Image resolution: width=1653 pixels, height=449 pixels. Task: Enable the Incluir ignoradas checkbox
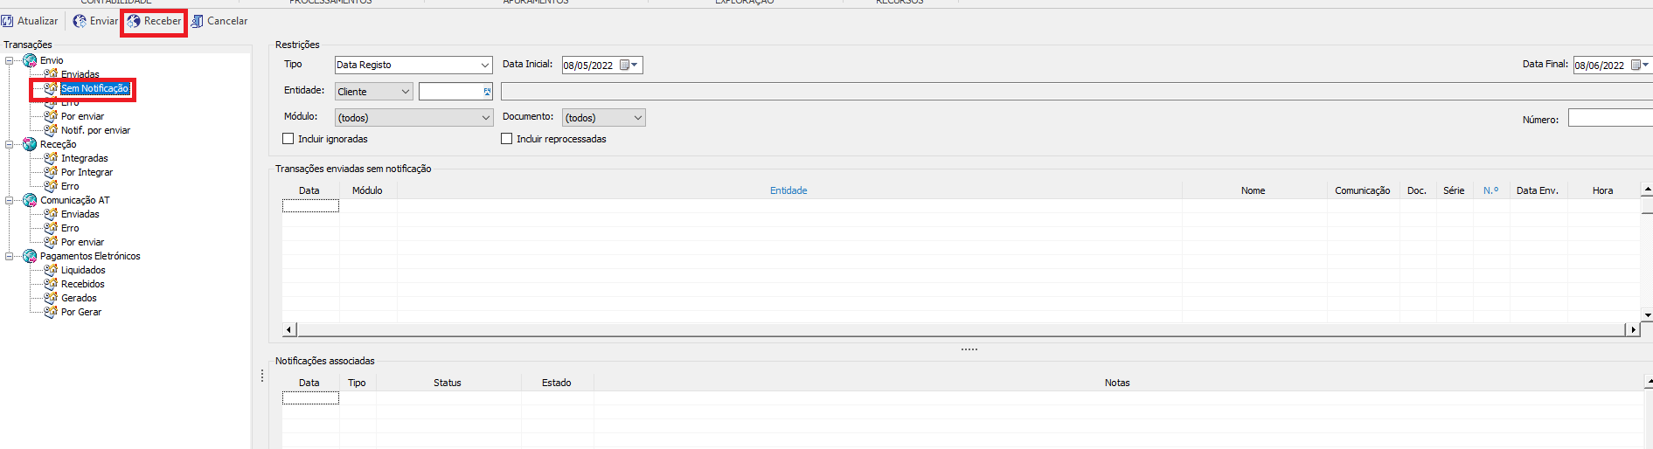[288, 139]
